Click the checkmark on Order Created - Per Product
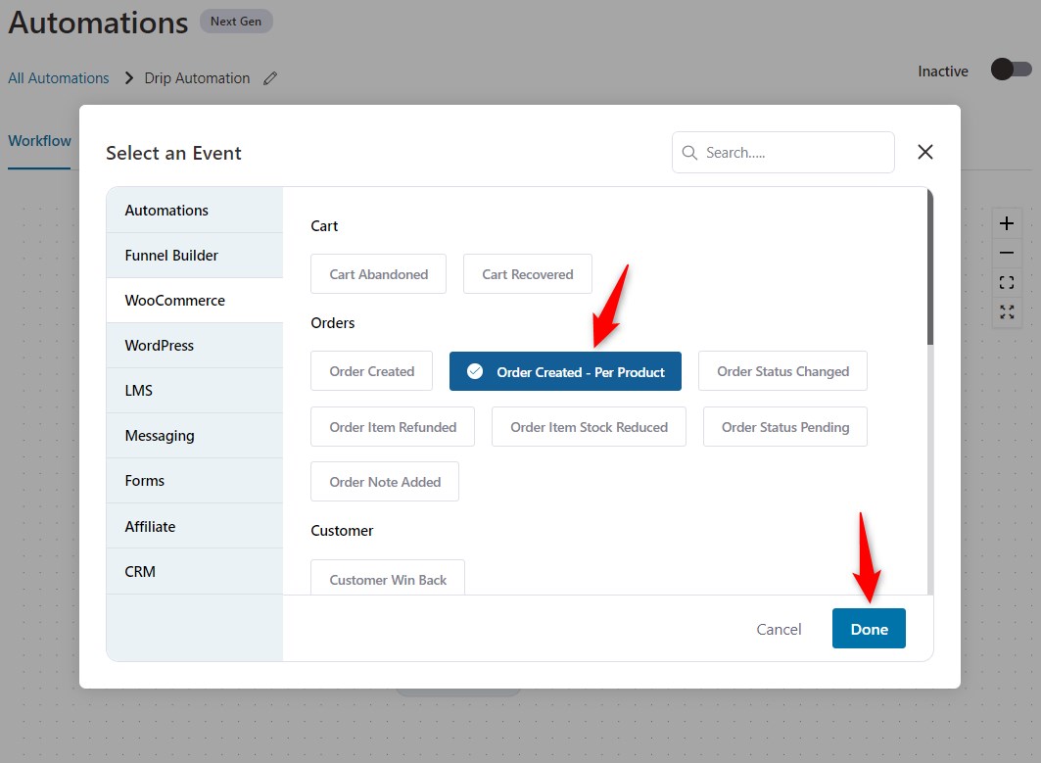The image size is (1041, 763). click(475, 371)
